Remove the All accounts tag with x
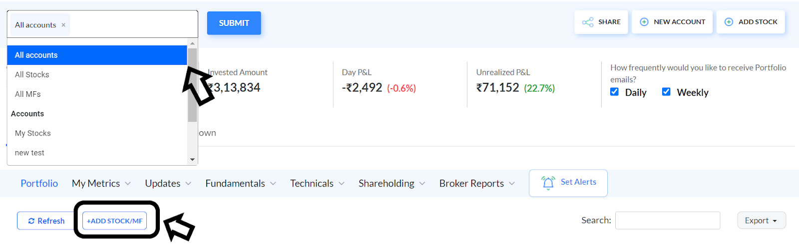The image size is (799, 245). (63, 25)
